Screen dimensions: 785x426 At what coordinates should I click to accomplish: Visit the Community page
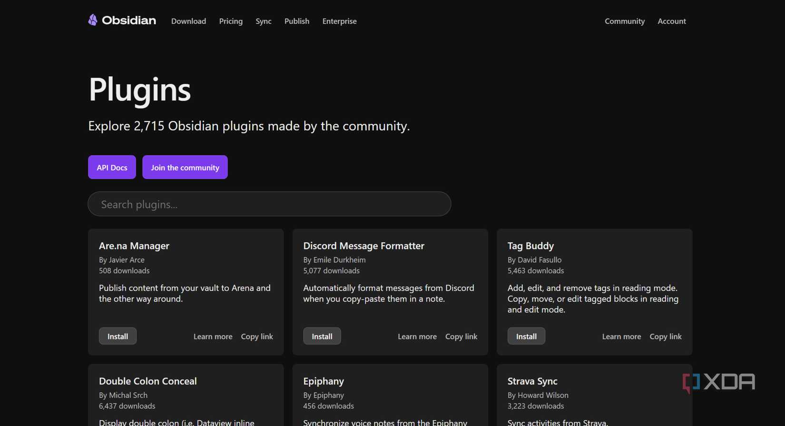625,21
